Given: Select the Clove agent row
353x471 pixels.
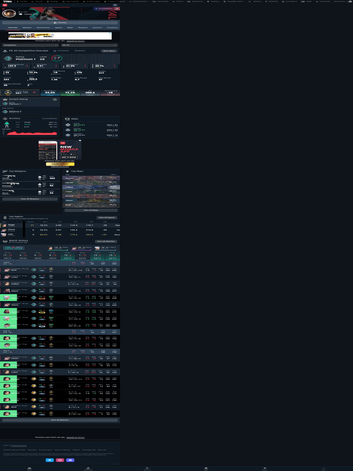Looking at the screenshot, I should (x=60, y=230).
